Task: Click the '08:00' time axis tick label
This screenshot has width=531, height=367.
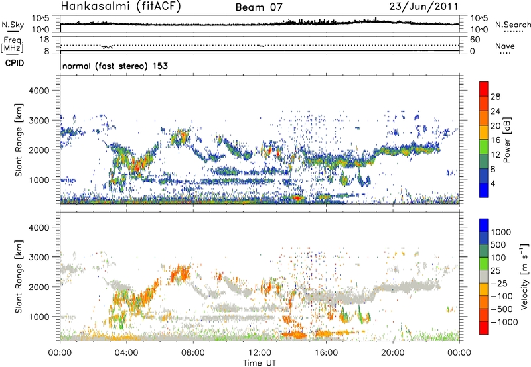Action: [193, 352]
